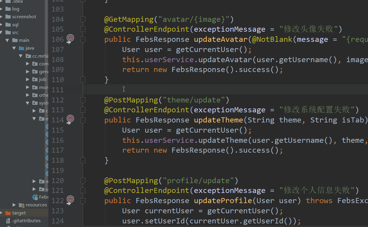Collapse the java folder arrow
Viewport: 368px width, 227px height.
14,48
